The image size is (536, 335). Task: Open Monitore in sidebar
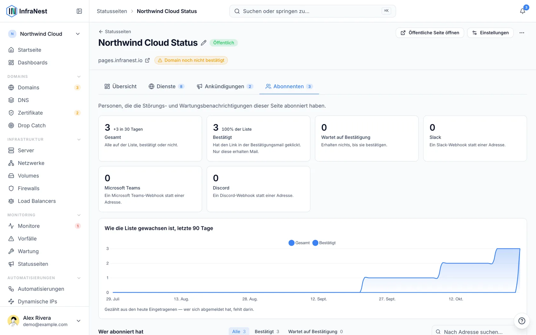(x=44, y=226)
